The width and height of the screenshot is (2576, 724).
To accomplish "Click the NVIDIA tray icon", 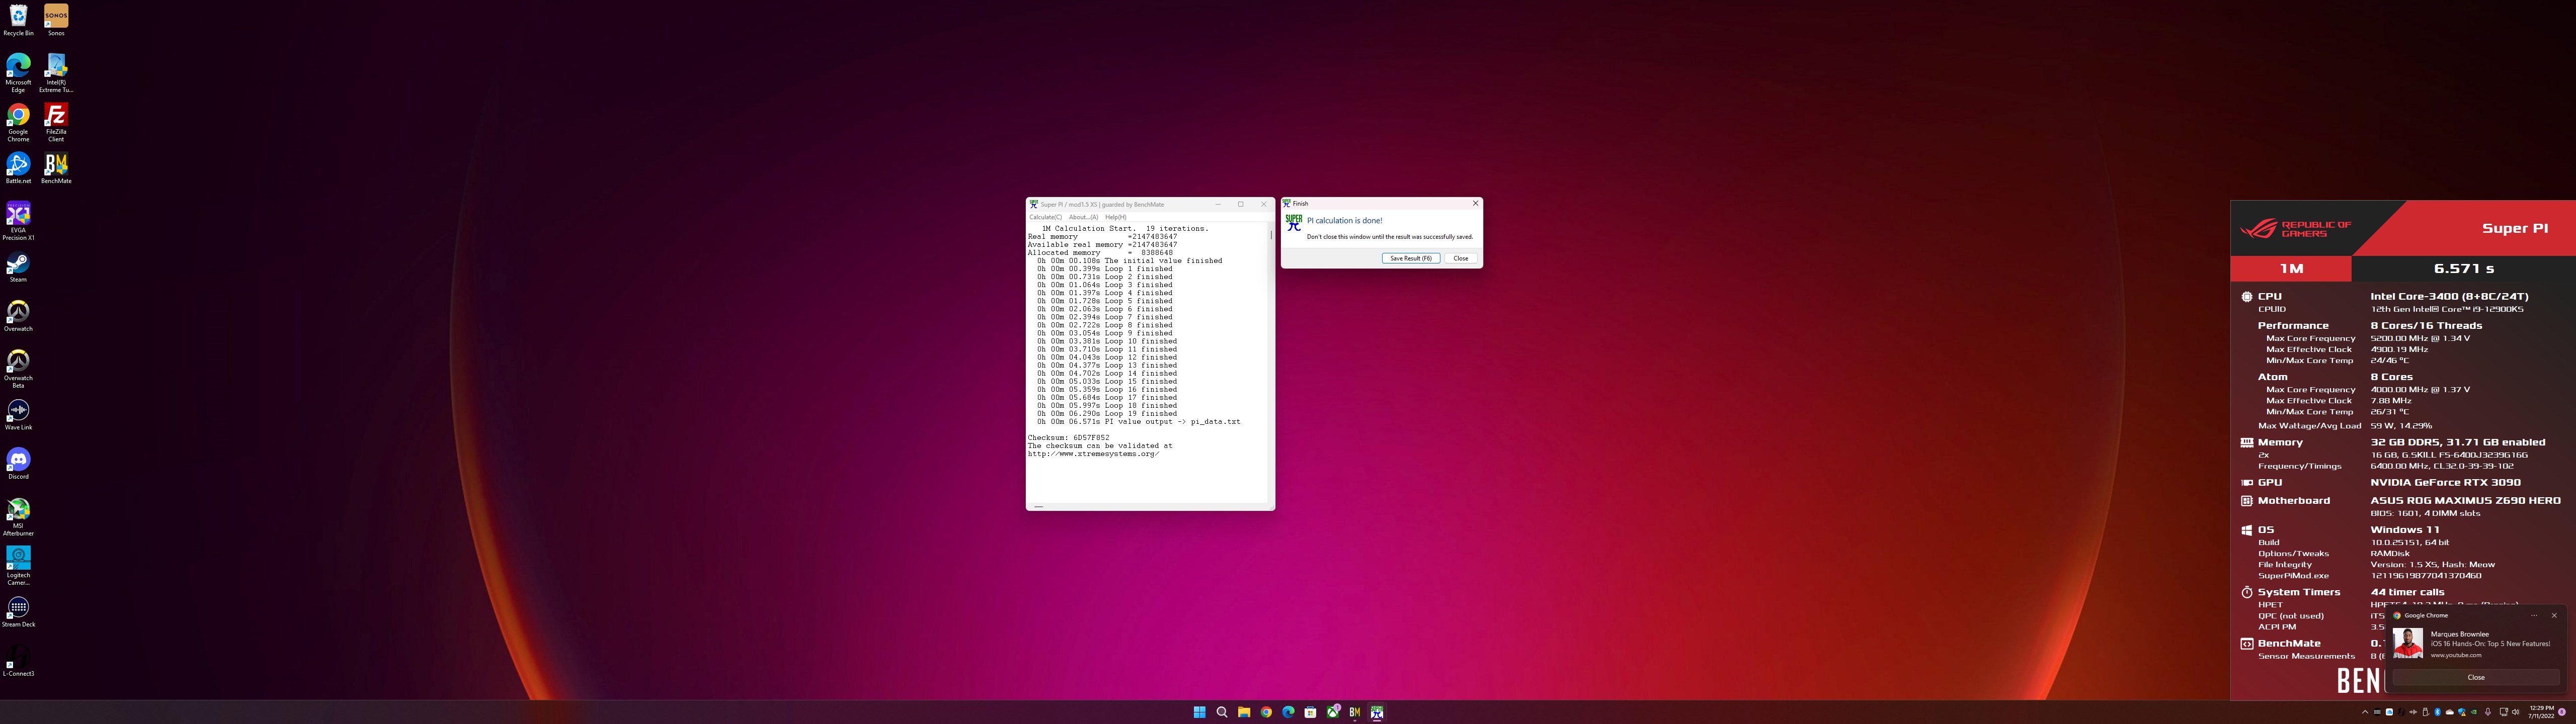I will (2474, 712).
